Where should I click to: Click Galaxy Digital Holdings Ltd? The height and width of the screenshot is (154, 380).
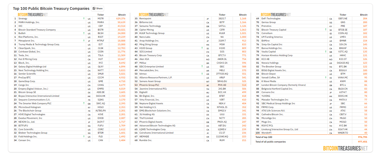coord(32,66)
